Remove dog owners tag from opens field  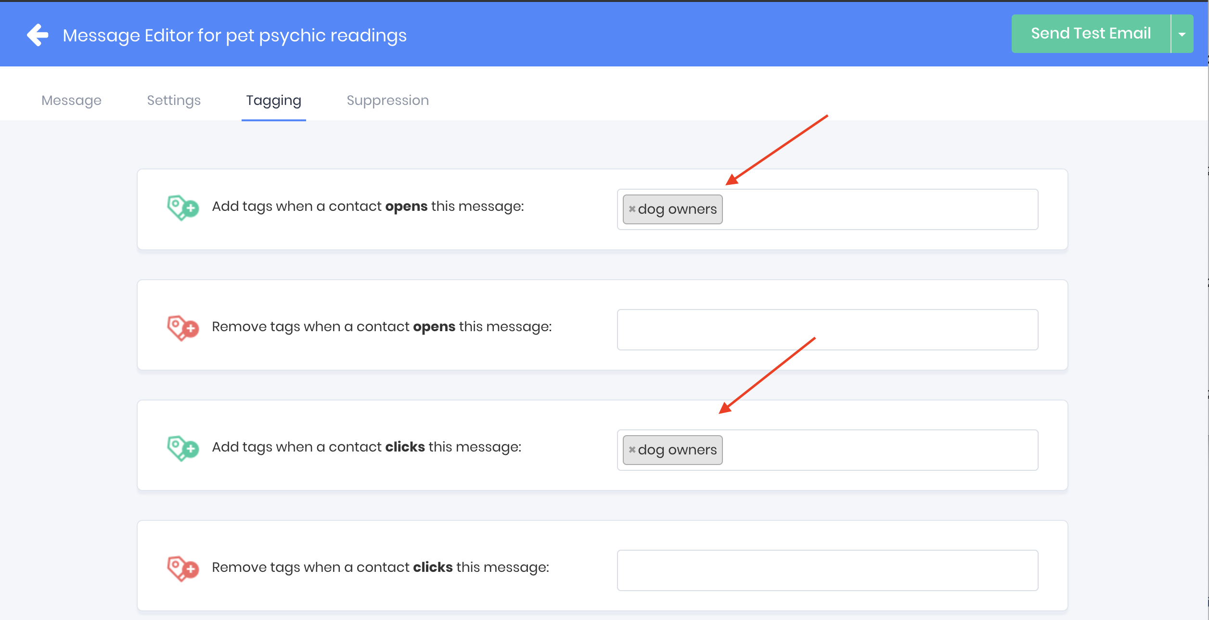click(x=632, y=209)
